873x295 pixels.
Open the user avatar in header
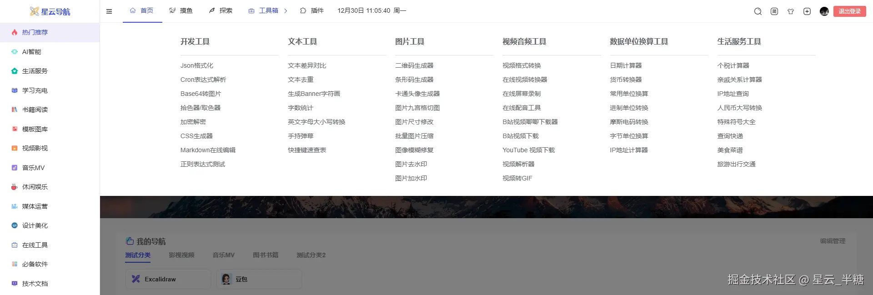click(824, 11)
